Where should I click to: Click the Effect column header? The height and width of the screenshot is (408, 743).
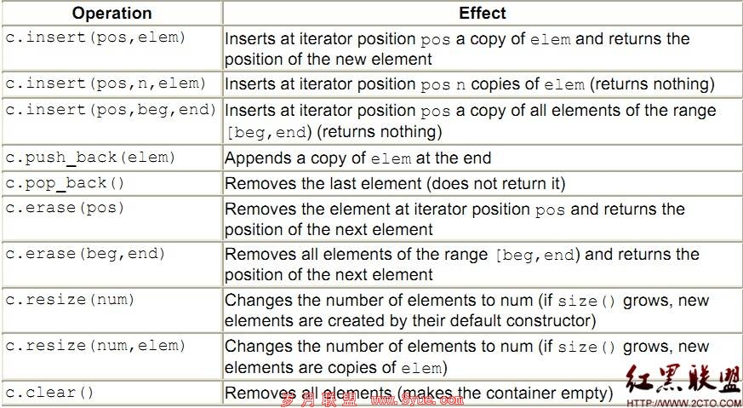[x=483, y=13]
